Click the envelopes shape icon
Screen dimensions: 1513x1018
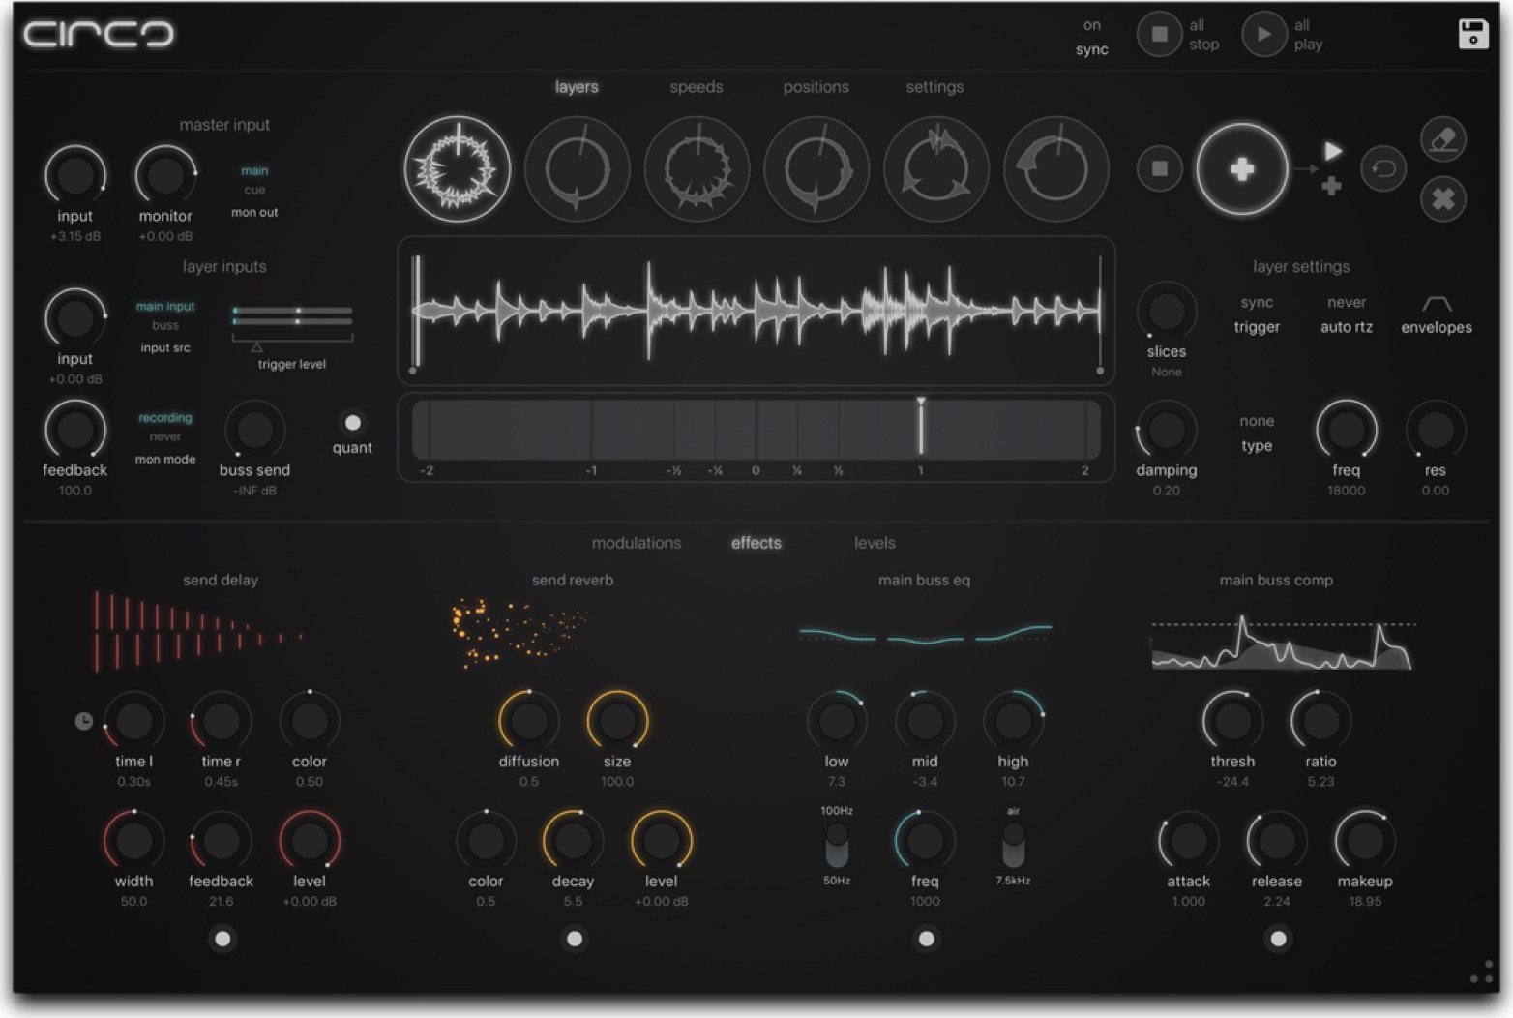click(1437, 305)
